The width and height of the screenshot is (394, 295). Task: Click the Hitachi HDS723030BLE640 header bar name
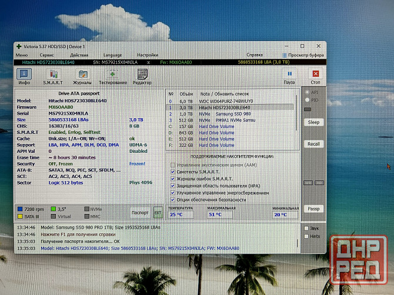click(x=48, y=62)
